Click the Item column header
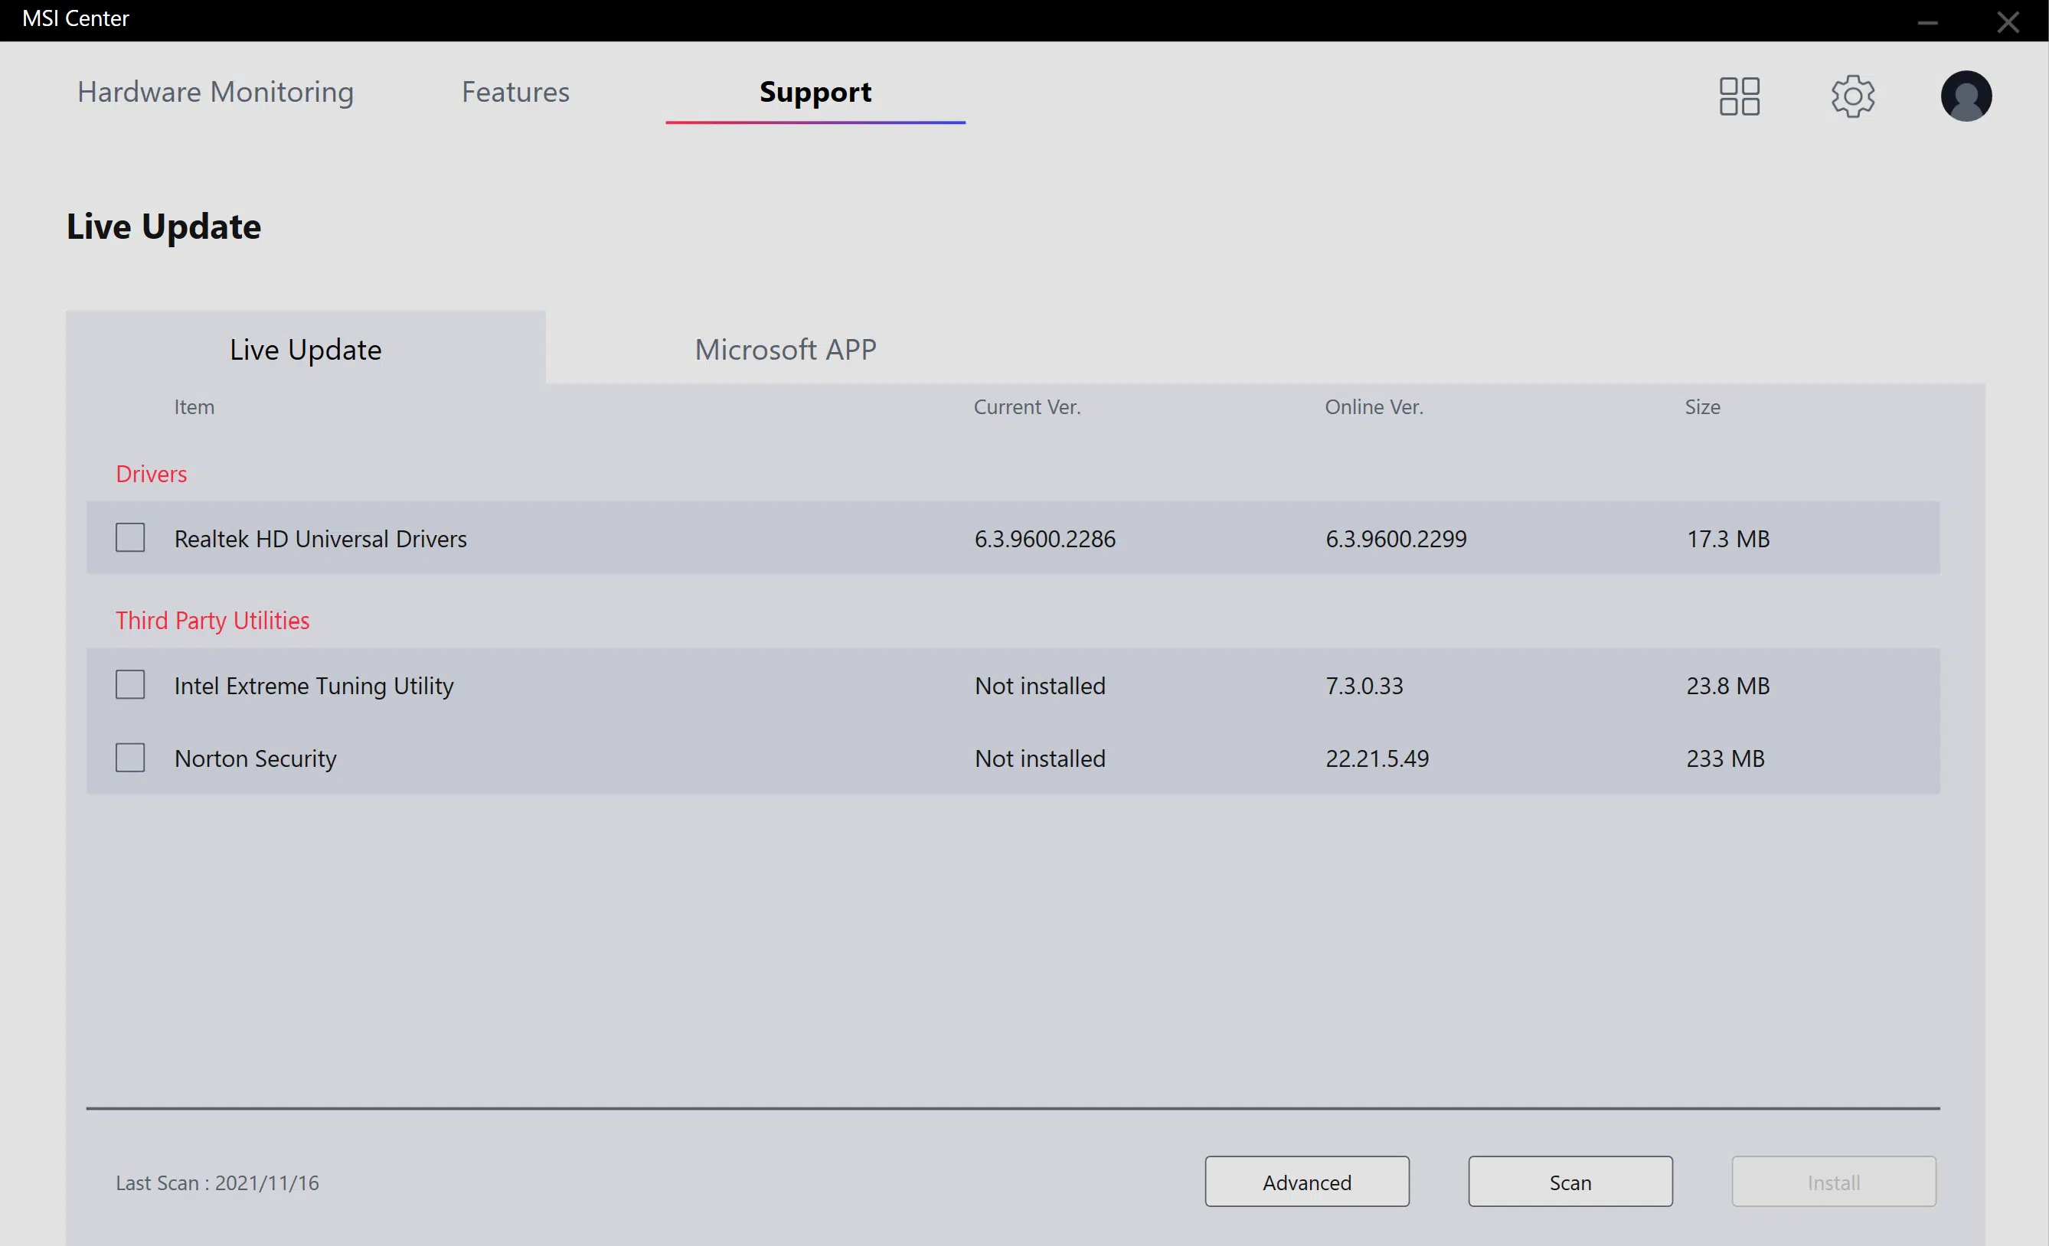Image resolution: width=2049 pixels, height=1246 pixels. click(194, 406)
